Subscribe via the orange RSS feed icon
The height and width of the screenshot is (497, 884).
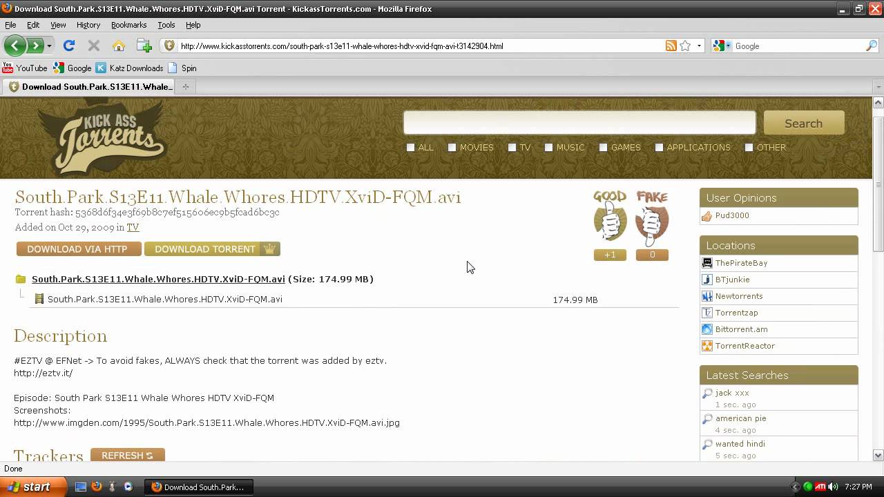tap(671, 46)
